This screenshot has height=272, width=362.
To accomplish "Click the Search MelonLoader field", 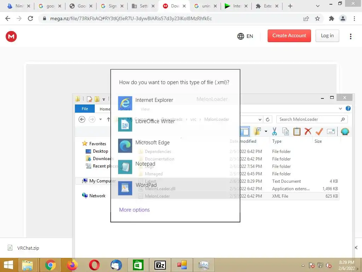I will point(312,119).
